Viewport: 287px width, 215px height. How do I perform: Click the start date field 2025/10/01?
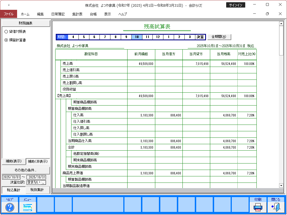pyautogui.click(x=11, y=177)
